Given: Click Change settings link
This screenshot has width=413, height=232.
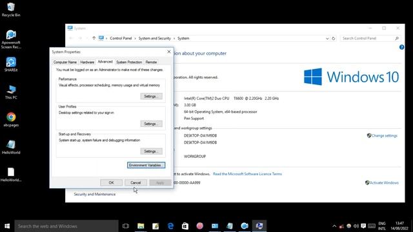Looking at the screenshot, I should (385, 136).
